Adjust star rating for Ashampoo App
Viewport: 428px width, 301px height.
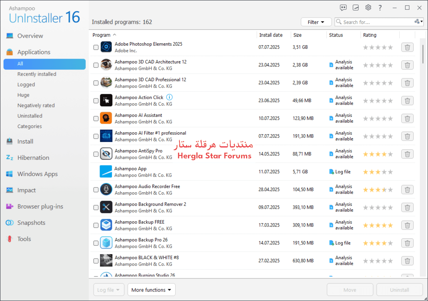[x=378, y=172]
